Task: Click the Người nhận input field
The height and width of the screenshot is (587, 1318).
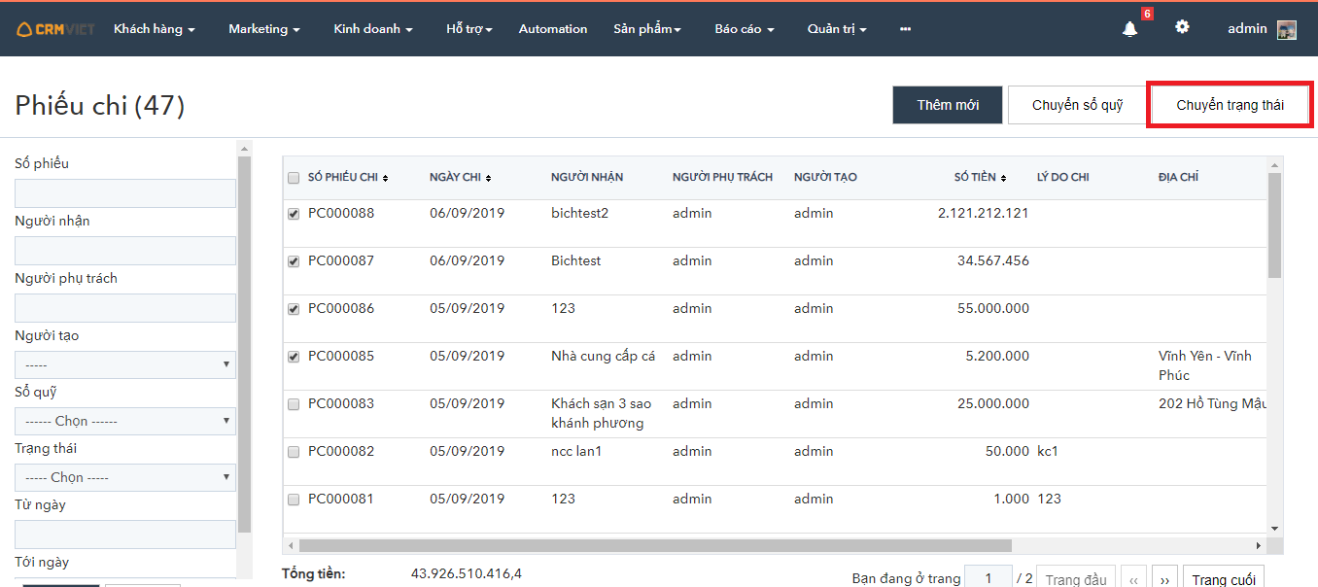Action: point(125,251)
